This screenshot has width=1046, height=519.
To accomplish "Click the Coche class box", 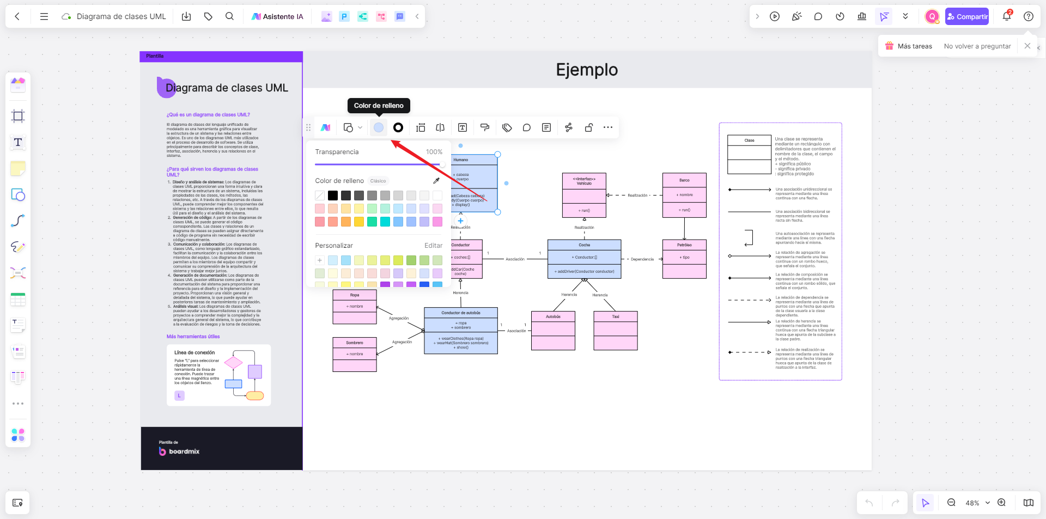I will pyautogui.click(x=584, y=259).
